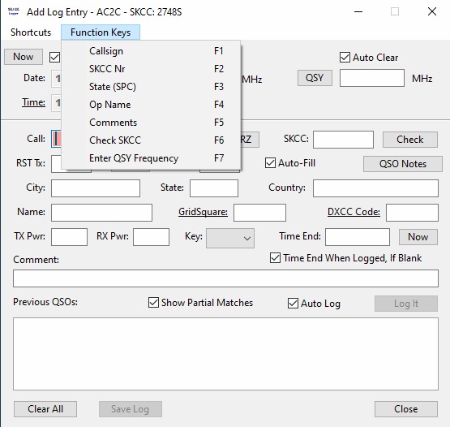Toggle the Auto Clear checkbox
450x427 pixels.
point(345,57)
